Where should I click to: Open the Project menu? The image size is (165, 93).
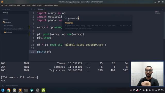(x=39, y=5)
